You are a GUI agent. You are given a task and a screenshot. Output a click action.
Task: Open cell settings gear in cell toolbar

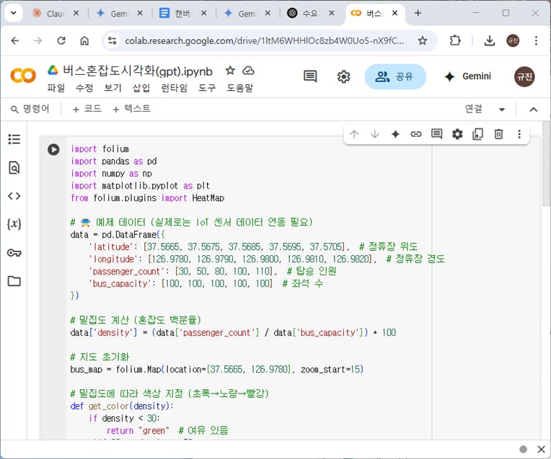pos(457,134)
